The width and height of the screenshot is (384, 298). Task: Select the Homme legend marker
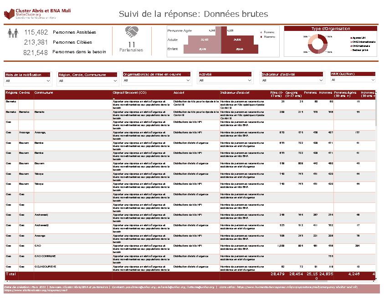261,36
